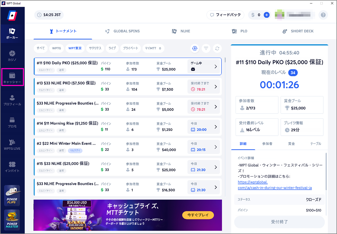The height and width of the screenshot is (234, 337).
Task: Launch Poker Flips game
Action: tap(12, 195)
